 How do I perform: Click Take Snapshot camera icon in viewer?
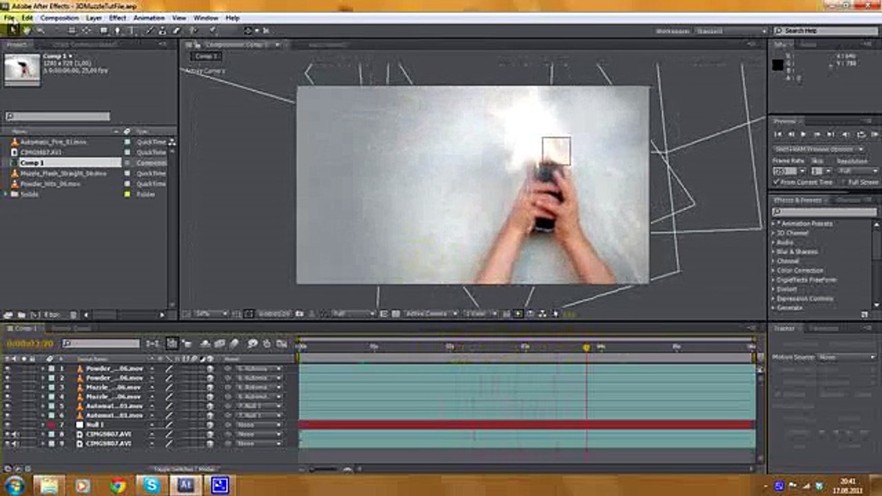(x=299, y=313)
